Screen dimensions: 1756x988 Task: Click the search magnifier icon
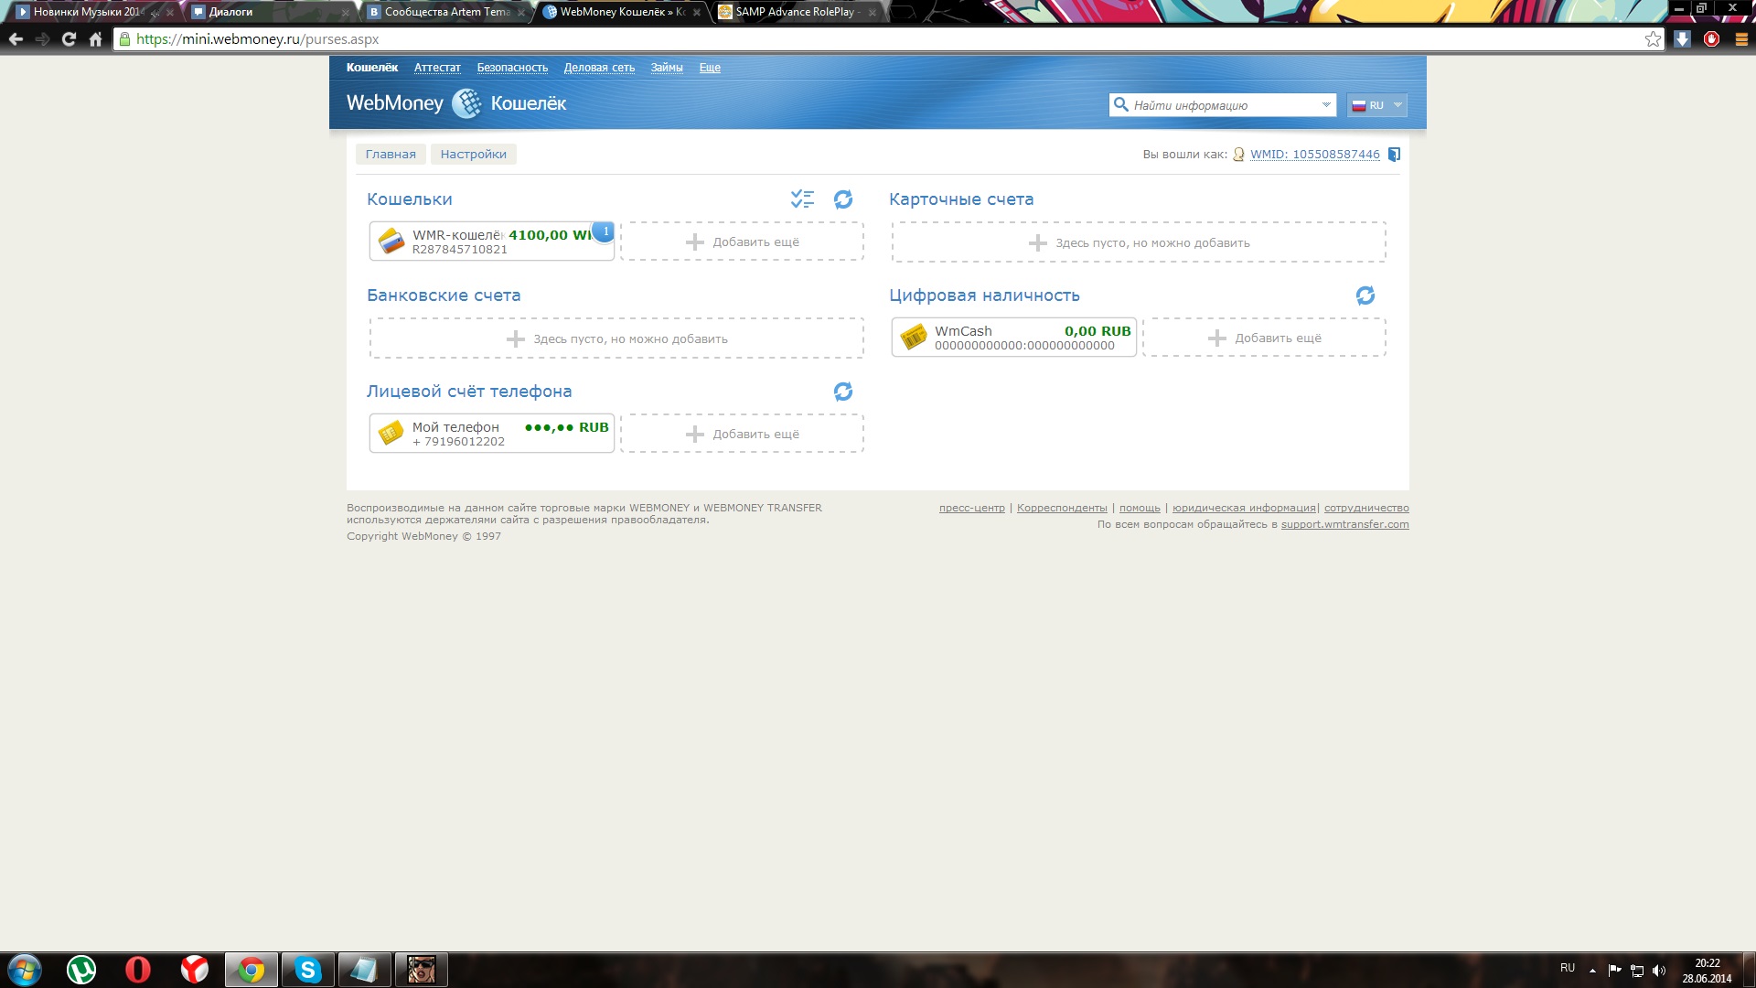point(1120,104)
